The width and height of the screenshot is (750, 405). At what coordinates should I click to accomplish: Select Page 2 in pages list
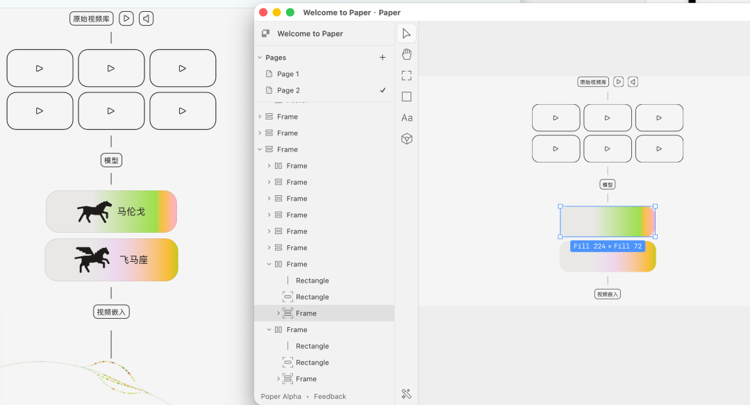pyautogui.click(x=288, y=90)
